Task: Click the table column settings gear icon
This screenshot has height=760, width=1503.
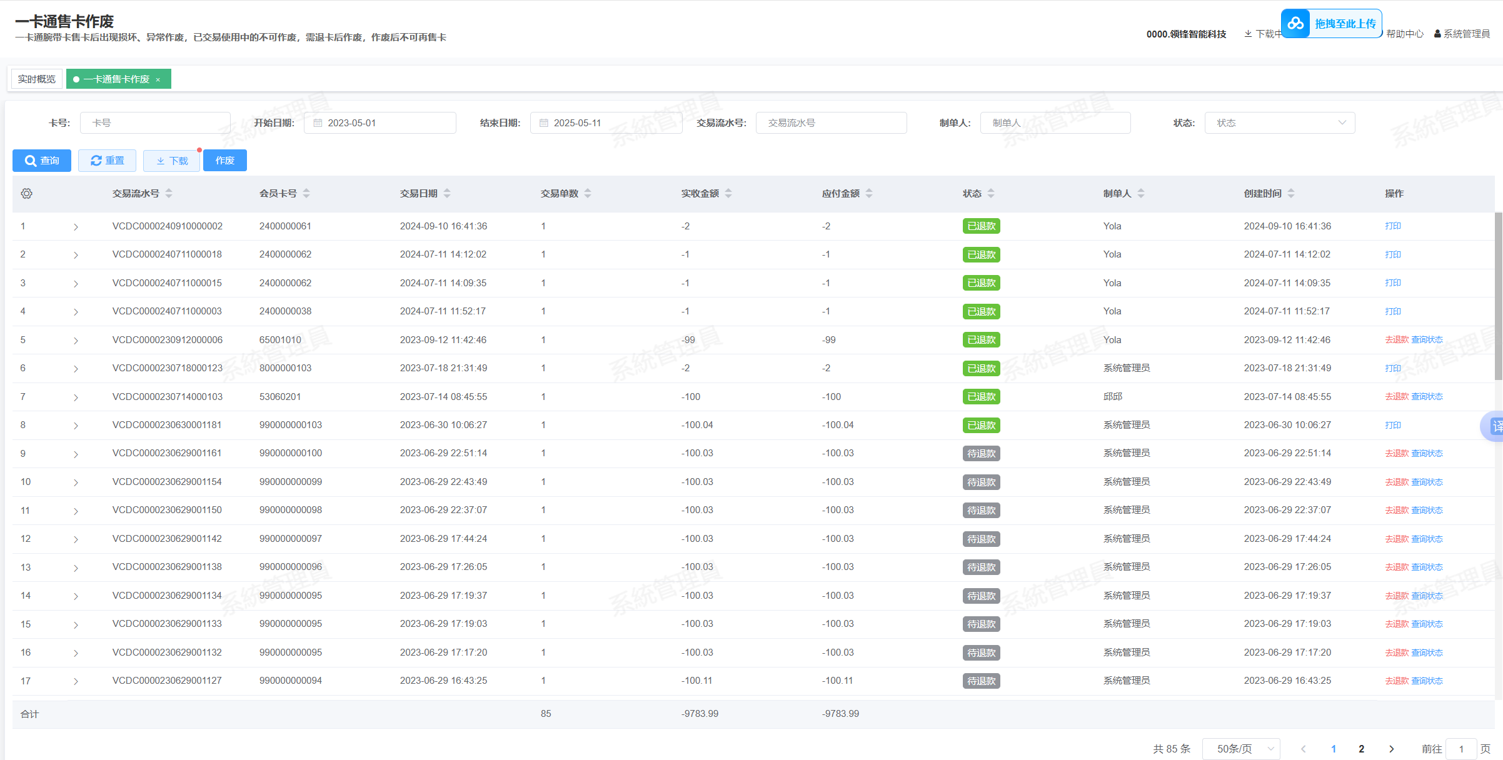Action: pyautogui.click(x=26, y=194)
